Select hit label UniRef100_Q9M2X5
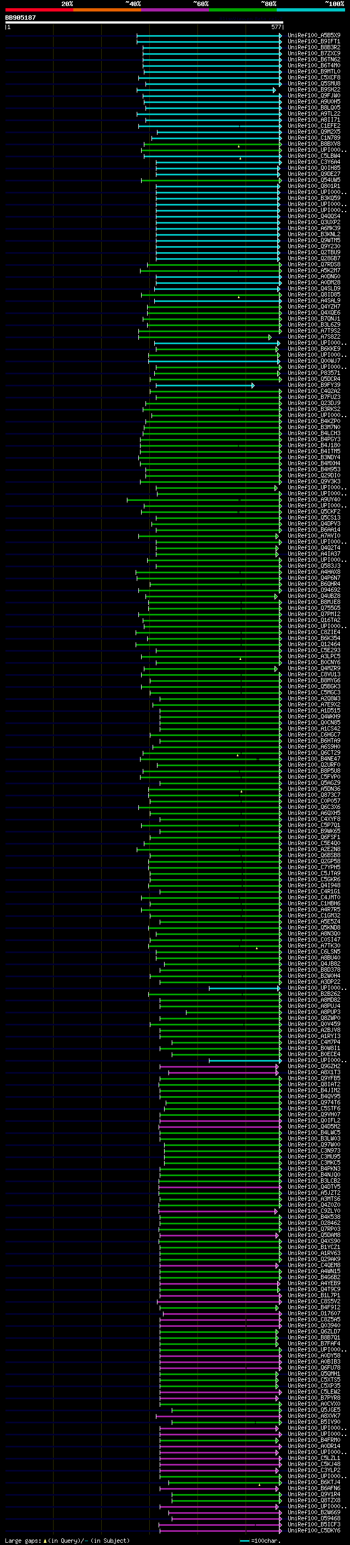This screenshot has width=350, height=1545. click(314, 132)
